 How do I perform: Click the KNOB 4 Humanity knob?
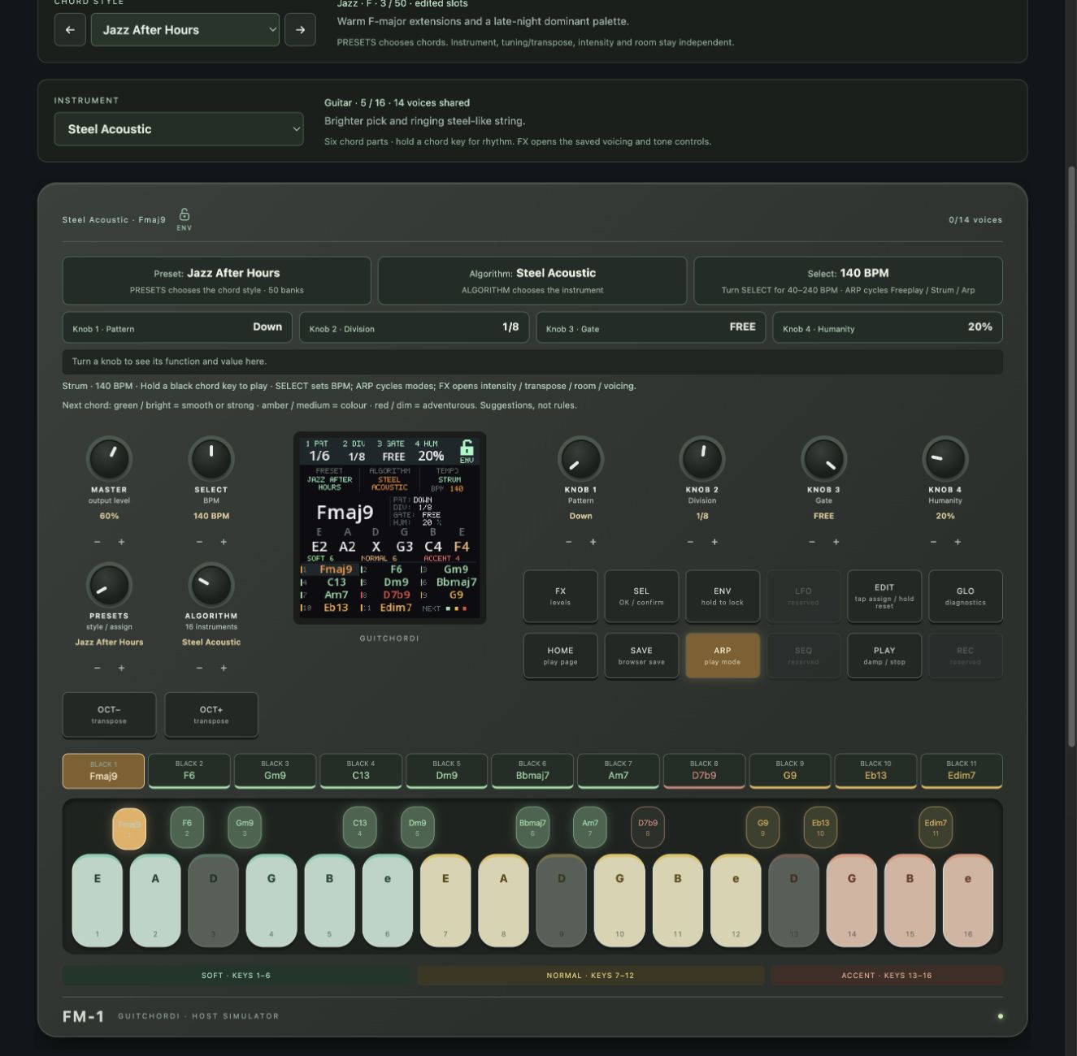coord(945,458)
